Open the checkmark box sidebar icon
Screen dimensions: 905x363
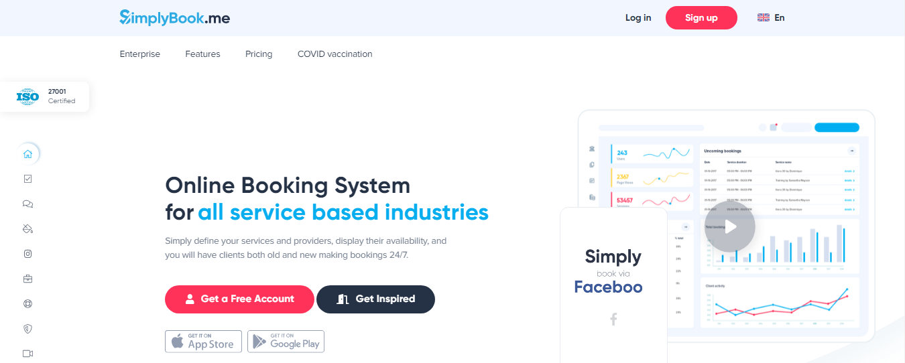(27, 179)
